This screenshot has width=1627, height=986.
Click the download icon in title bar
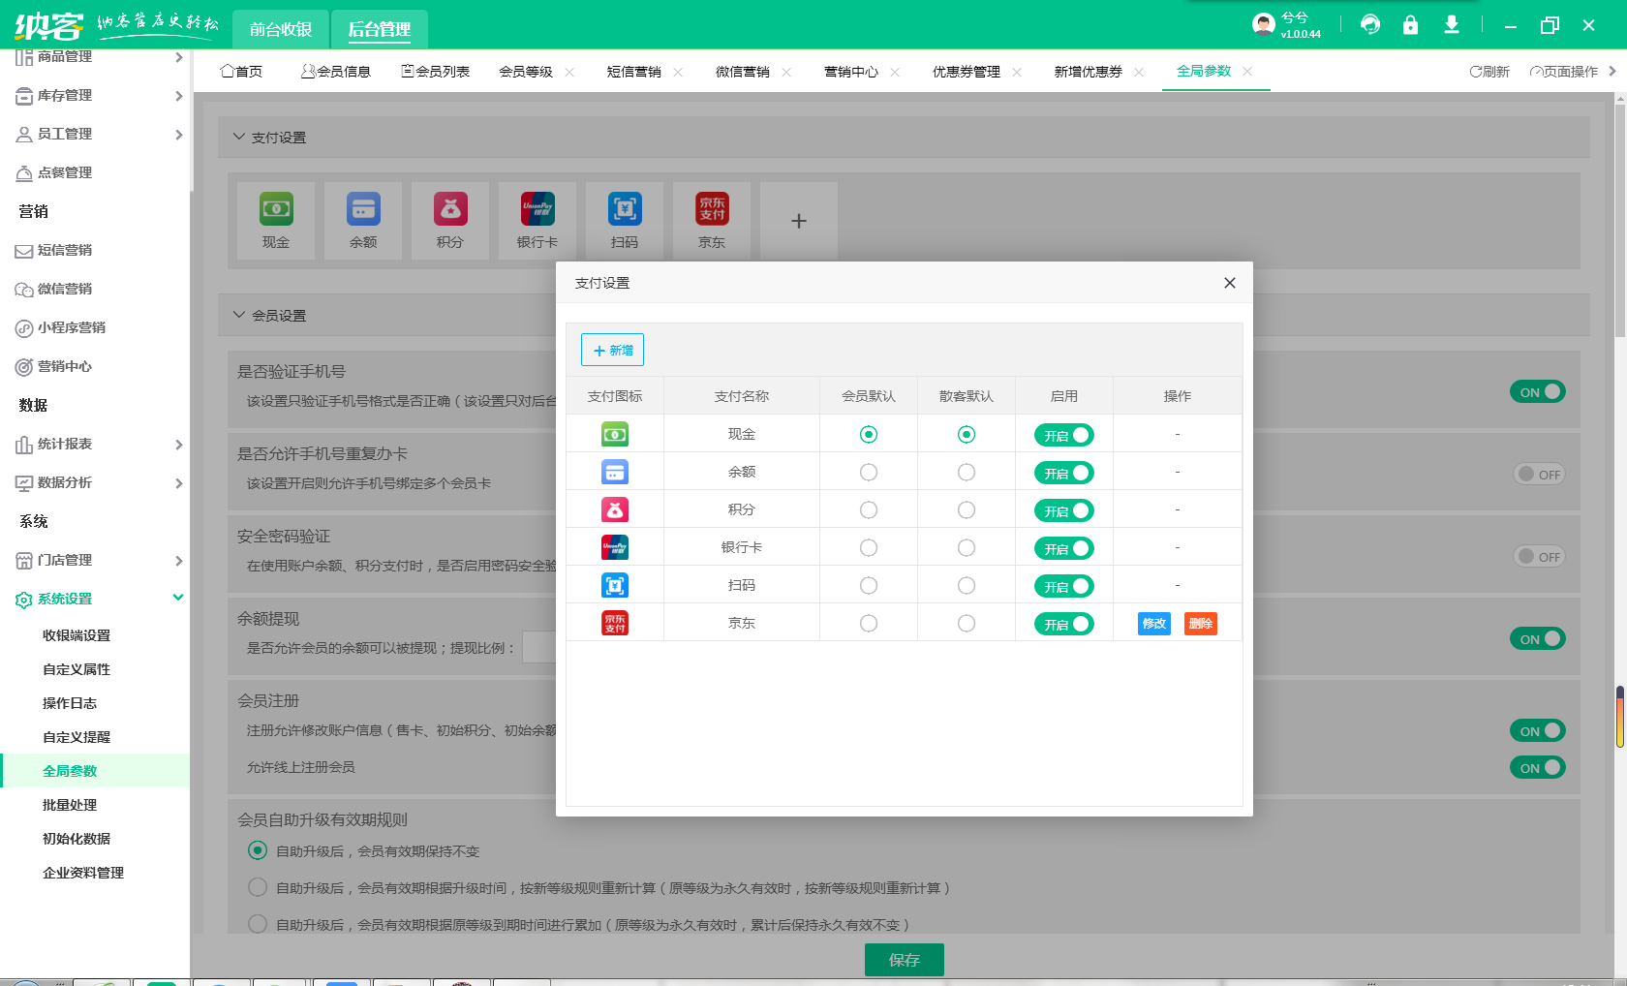(1452, 25)
